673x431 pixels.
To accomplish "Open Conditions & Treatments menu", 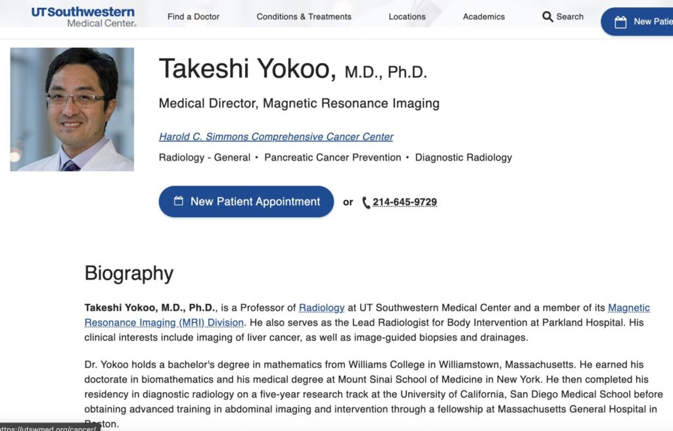I will pyautogui.click(x=304, y=16).
